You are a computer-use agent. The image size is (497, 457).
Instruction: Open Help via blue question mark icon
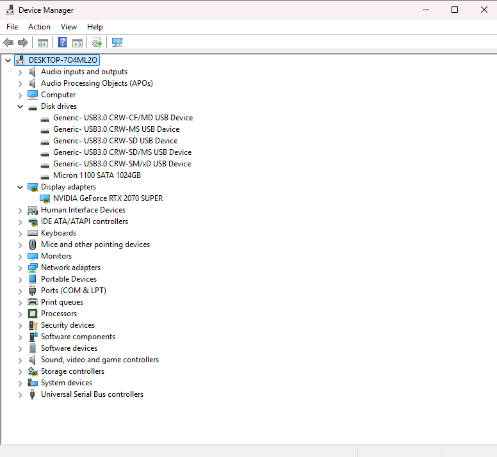[62, 43]
